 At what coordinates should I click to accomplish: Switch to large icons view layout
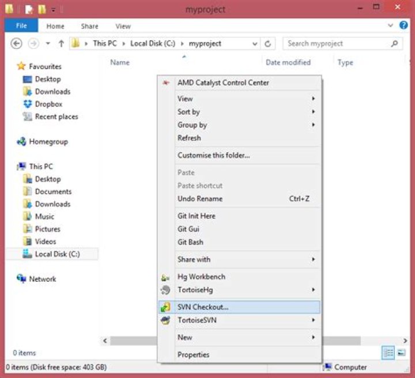(x=401, y=353)
